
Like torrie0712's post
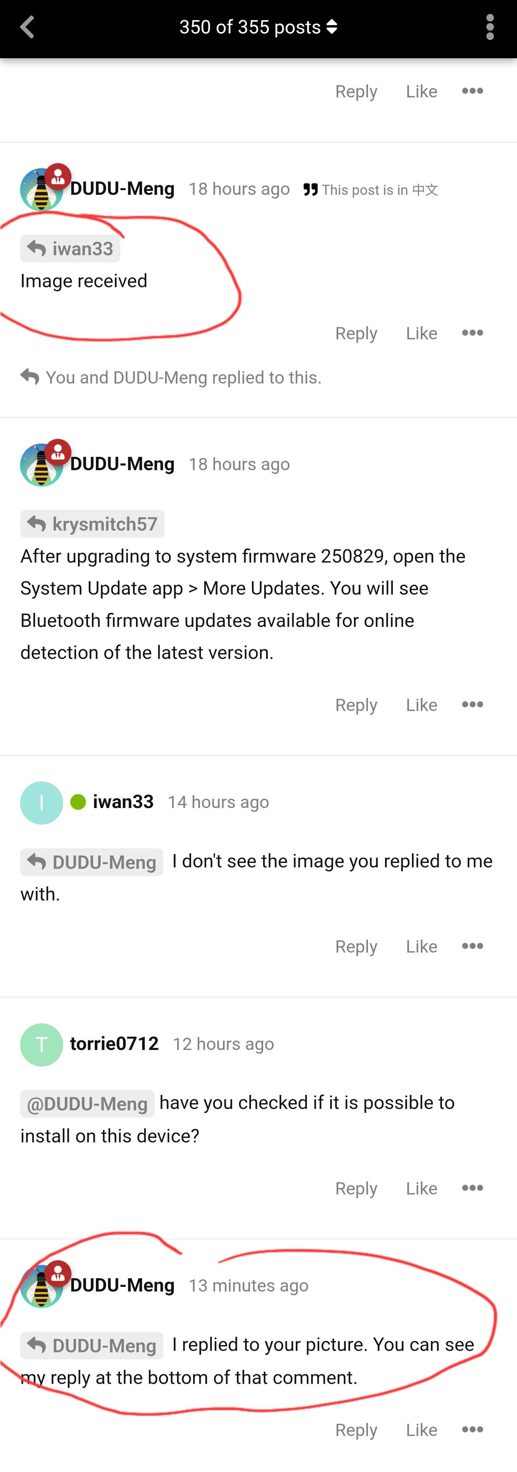[422, 1188]
